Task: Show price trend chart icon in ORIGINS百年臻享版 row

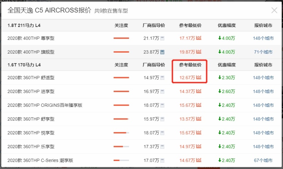Action: [x=199, y=105]
